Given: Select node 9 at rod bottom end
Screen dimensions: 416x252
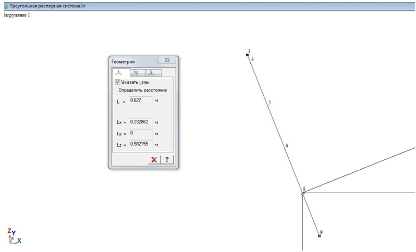Looking at the screenshot, I should click(320, 235).
